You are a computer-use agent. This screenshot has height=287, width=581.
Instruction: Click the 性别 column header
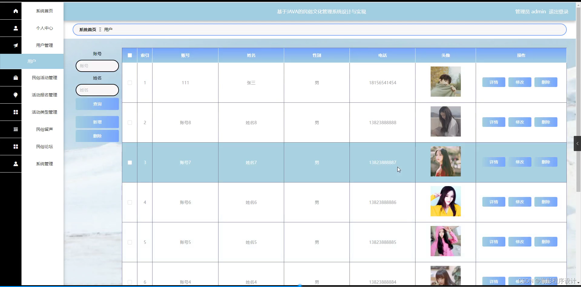tap(317, 55)
